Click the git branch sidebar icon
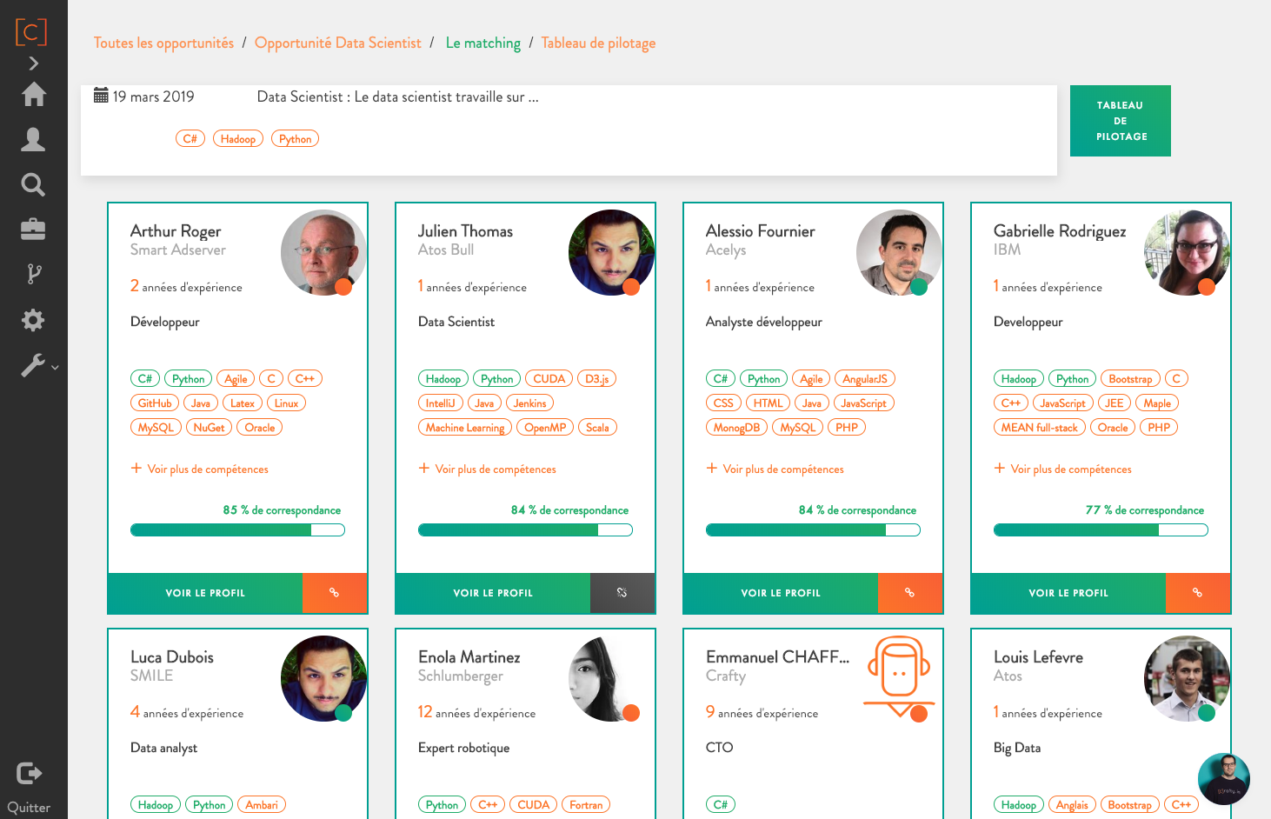Image resolution: width=1271 pixels, height=819 pixels. [33, 275]
